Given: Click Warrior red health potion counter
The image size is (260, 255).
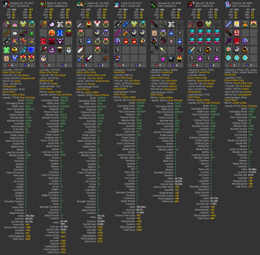Looking at the screenshot, I should (x=84, y=65).
